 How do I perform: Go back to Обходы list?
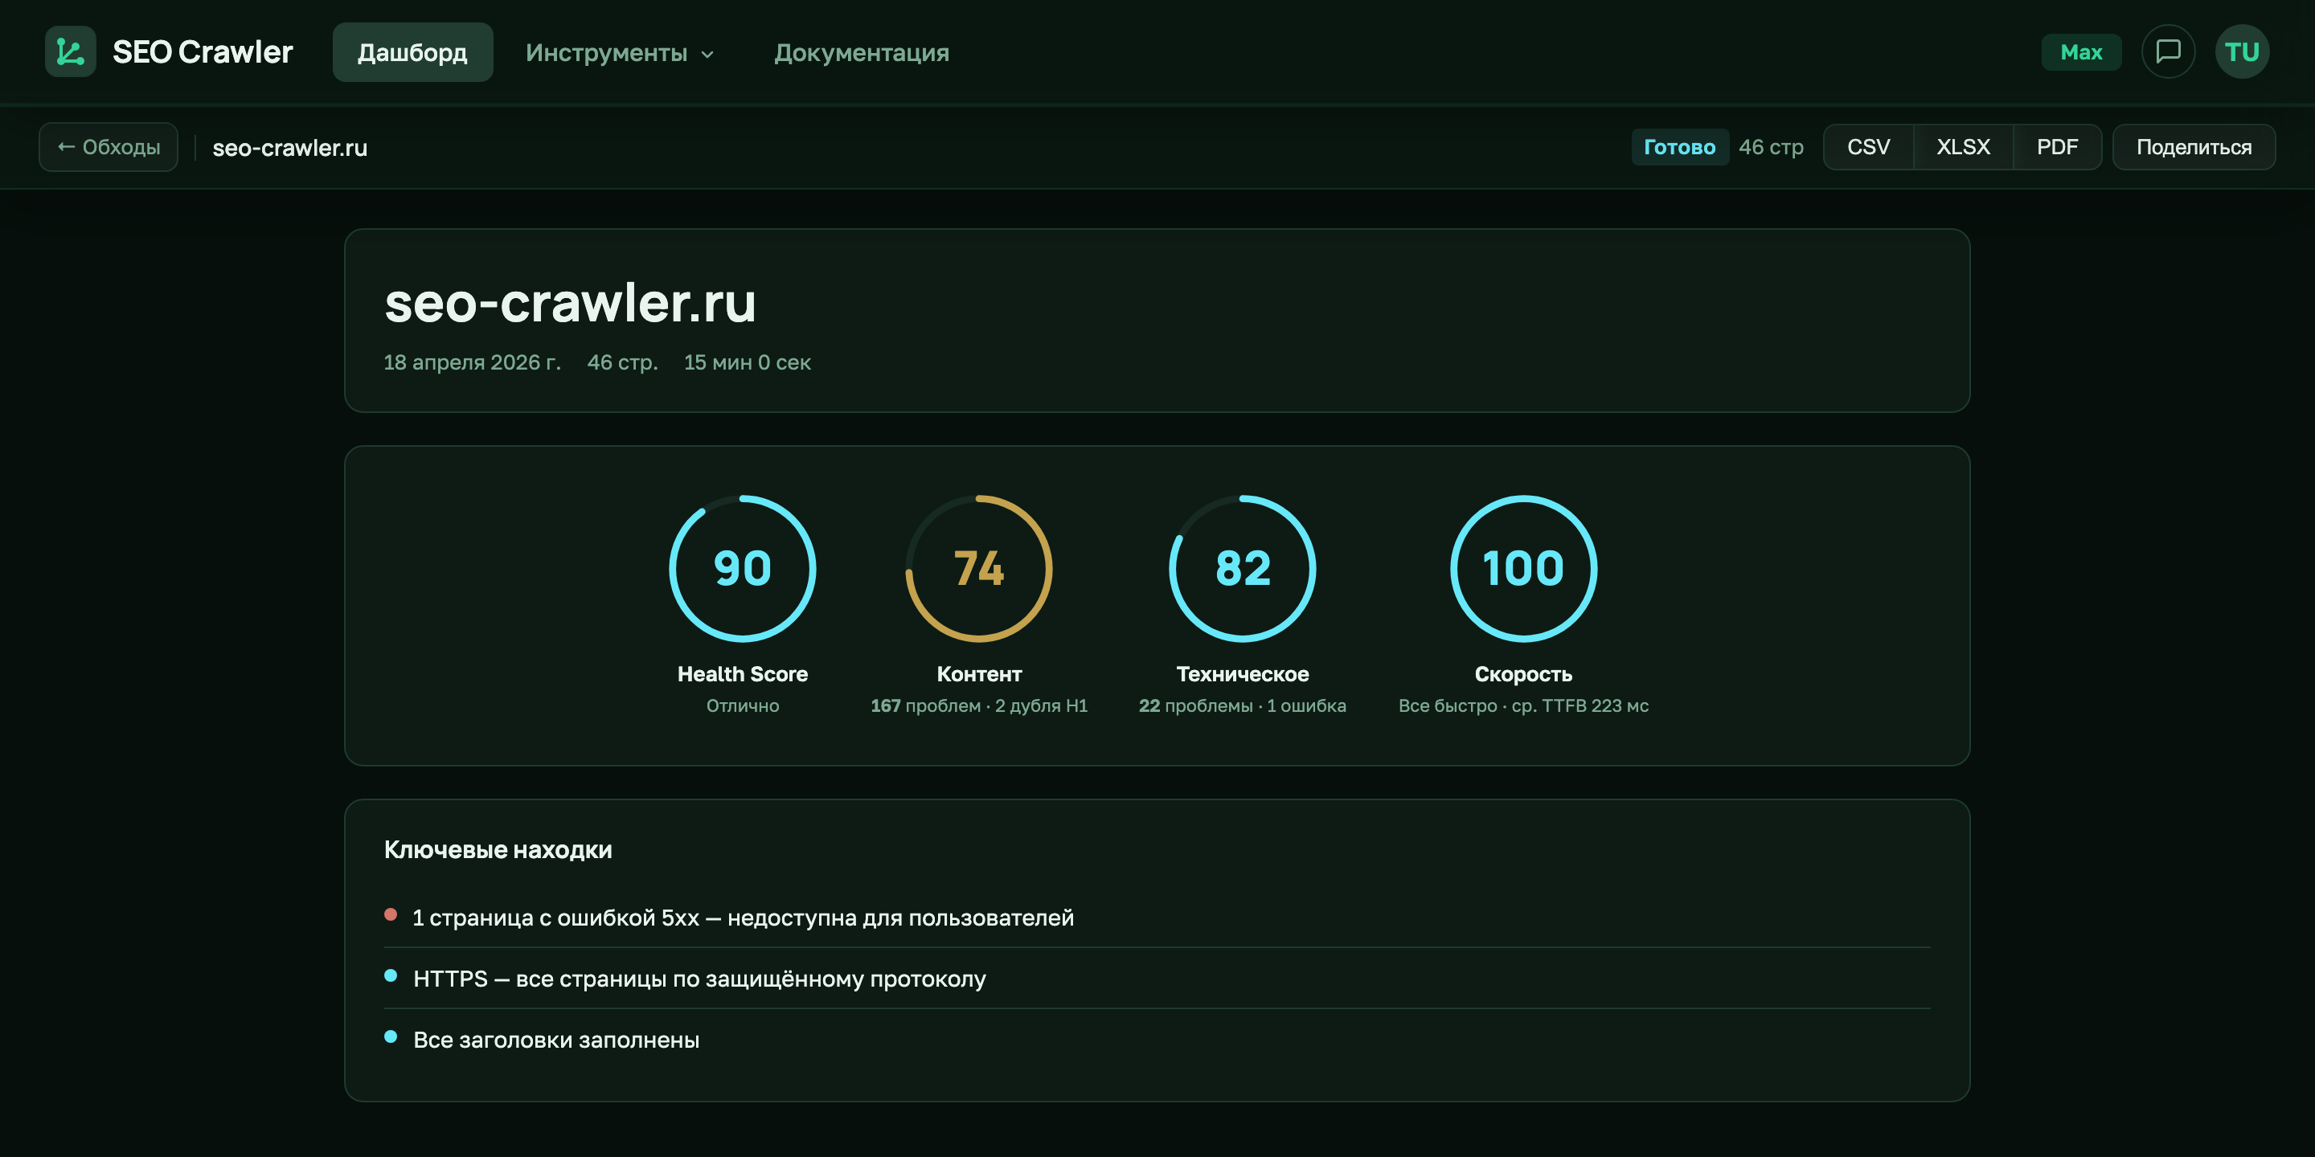coord(109,146)
